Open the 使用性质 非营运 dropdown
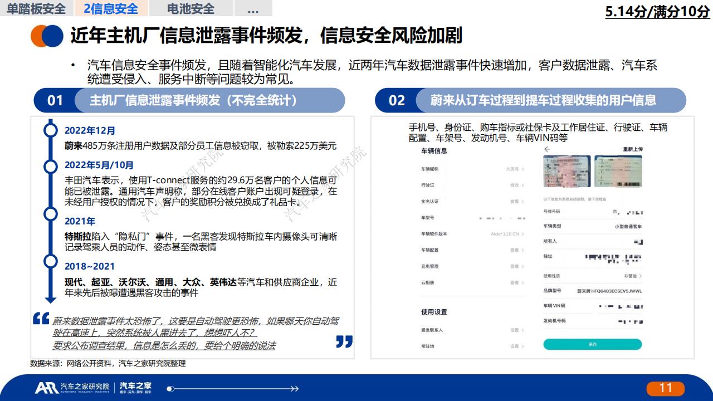The image size is (713, 401). pos(593,276)
